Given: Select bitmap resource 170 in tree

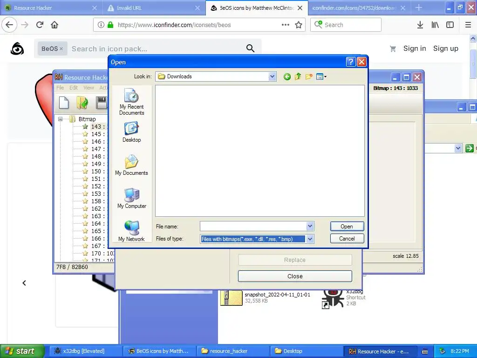Looking at the screenshot, I should (99, 253).
